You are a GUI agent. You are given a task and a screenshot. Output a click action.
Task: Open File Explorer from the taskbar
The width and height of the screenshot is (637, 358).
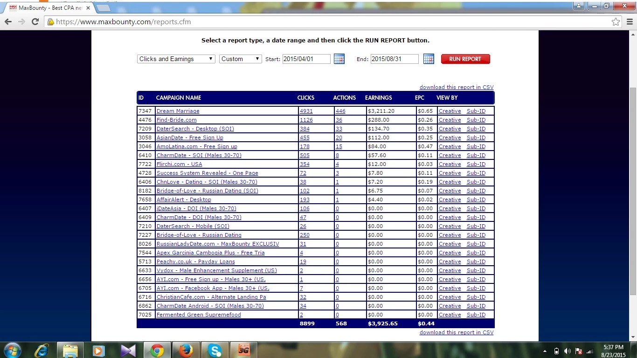pos(70,350)
